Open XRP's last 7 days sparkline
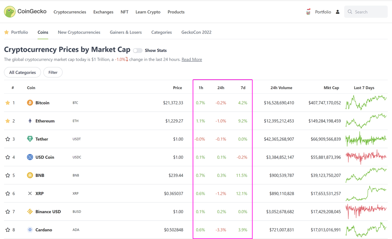The width and height of the screenshot is (392, 239). click(366, 194)
